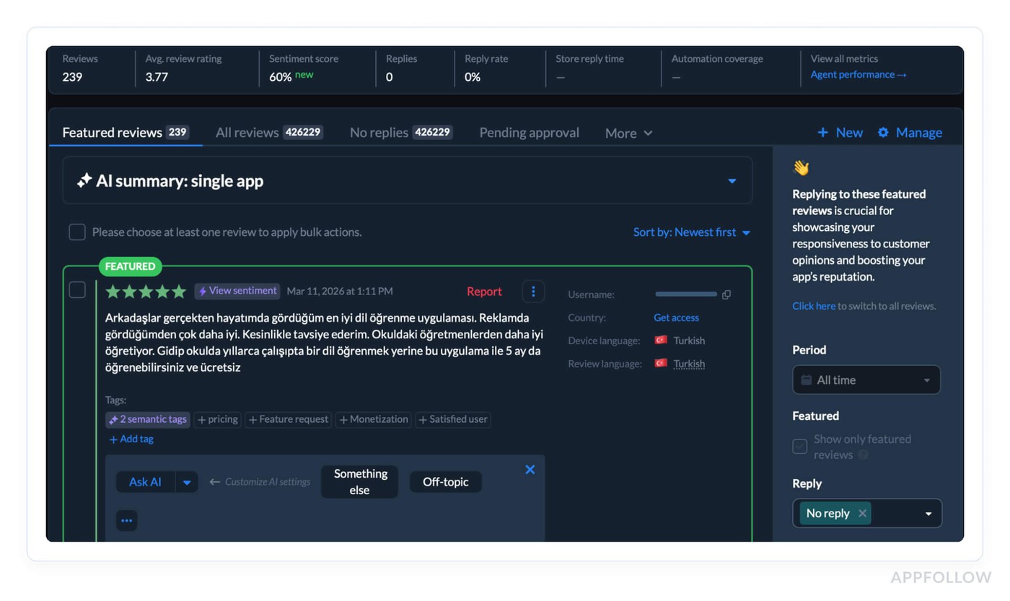This screenshot has width=1010, height=601.
Task: Add the Satisfied user tag
Action: (453, 419)
